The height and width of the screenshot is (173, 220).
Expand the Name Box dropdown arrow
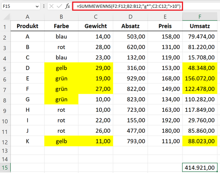pyautogui.click(x=37, y=7)
